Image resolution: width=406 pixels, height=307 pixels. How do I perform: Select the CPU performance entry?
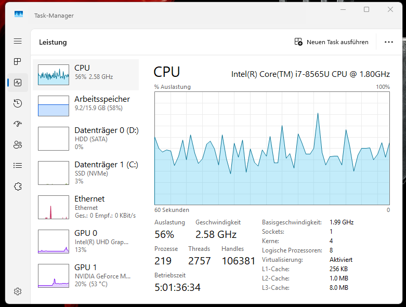[x=86, y=75]
